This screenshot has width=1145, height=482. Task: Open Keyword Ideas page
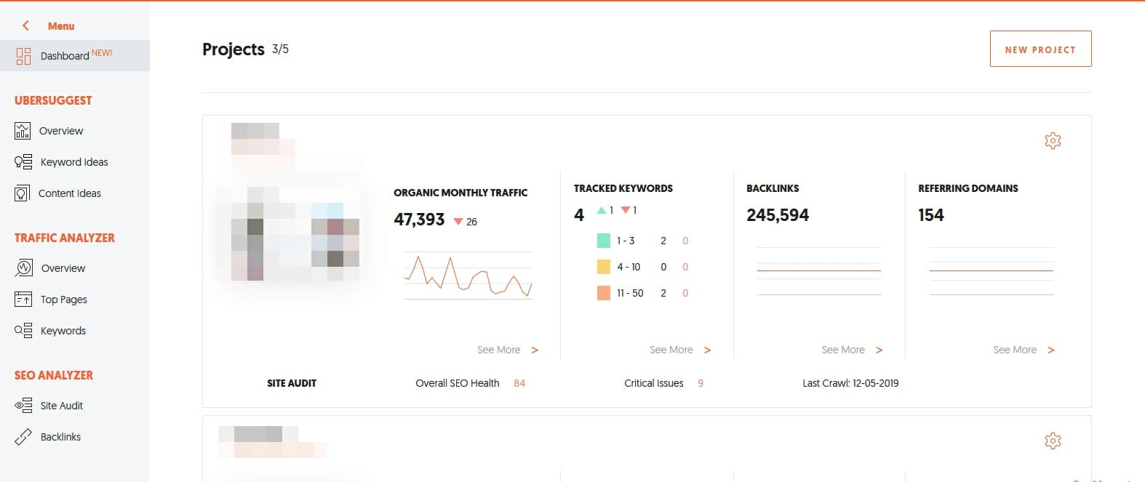[74, 162]
